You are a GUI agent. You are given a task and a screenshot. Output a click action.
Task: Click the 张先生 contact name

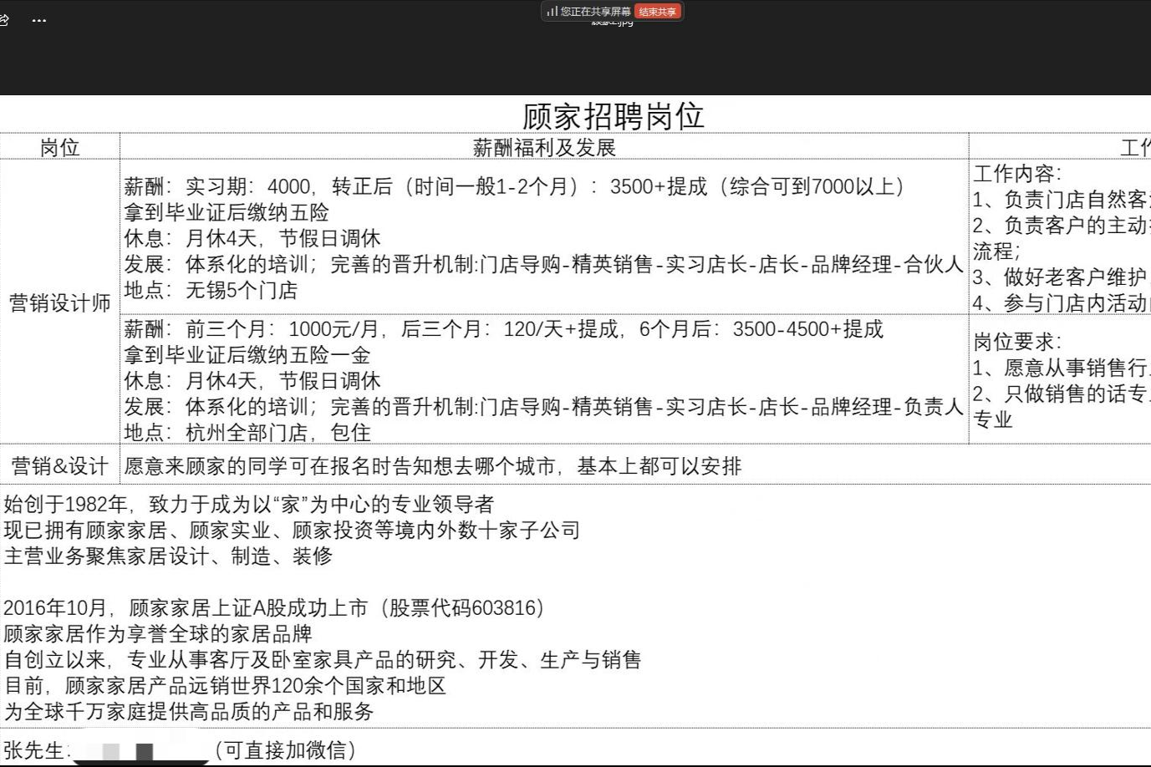tap(33, 750)
